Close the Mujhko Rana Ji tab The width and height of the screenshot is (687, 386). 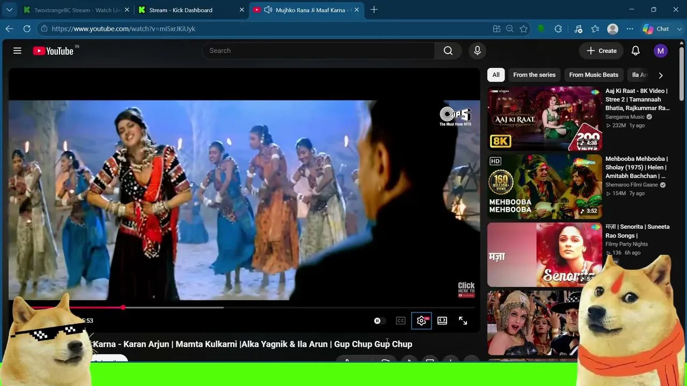click(x=357, y=10)
